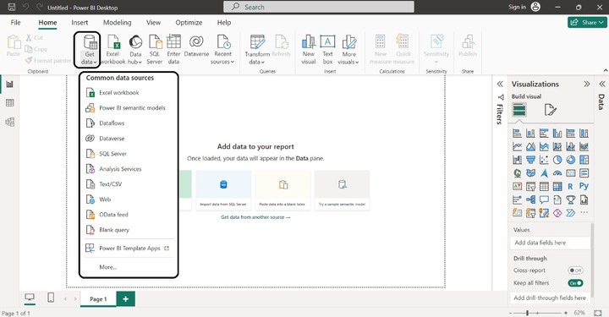Open the Optimize ribbon tab
The width and height of the screenshot is (609, 317).
[x=189, y=23]
